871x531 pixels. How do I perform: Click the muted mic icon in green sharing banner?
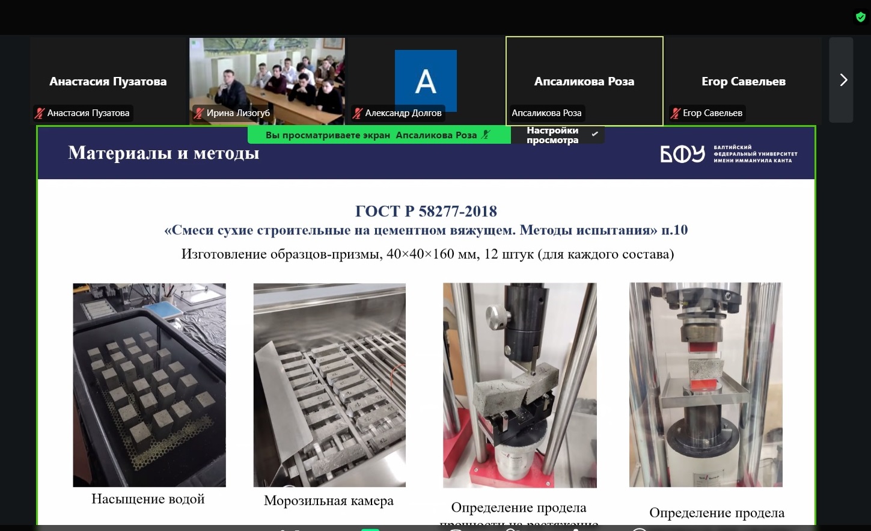tap(486, 135)
